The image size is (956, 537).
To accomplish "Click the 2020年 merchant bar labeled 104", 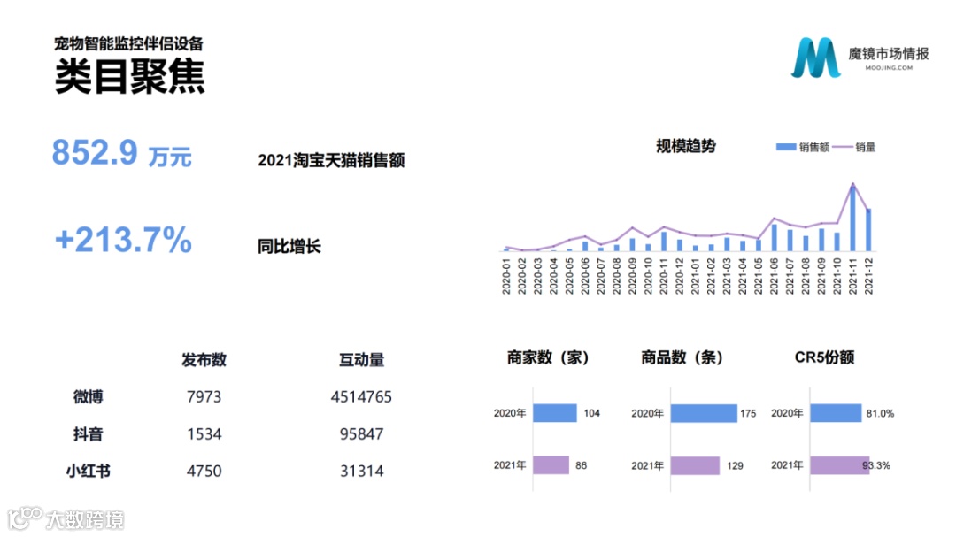I will 555,412.
